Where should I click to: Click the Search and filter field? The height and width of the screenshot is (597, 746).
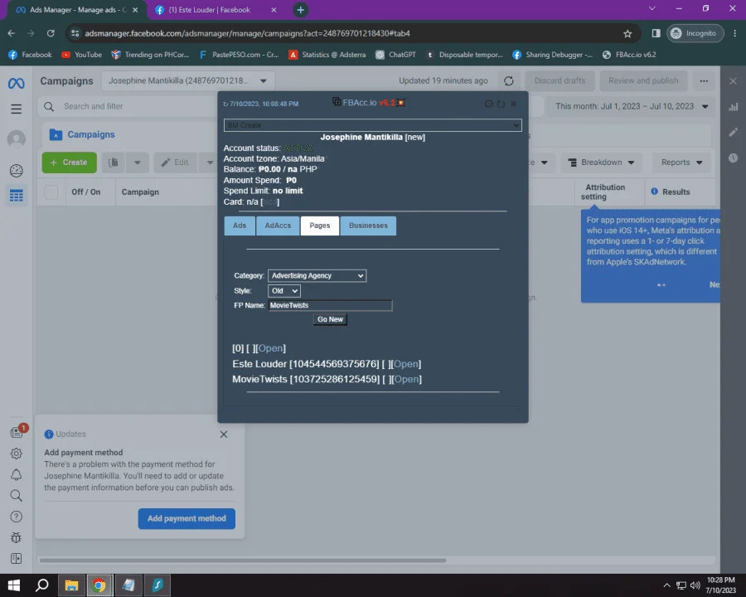pos(128,106)
